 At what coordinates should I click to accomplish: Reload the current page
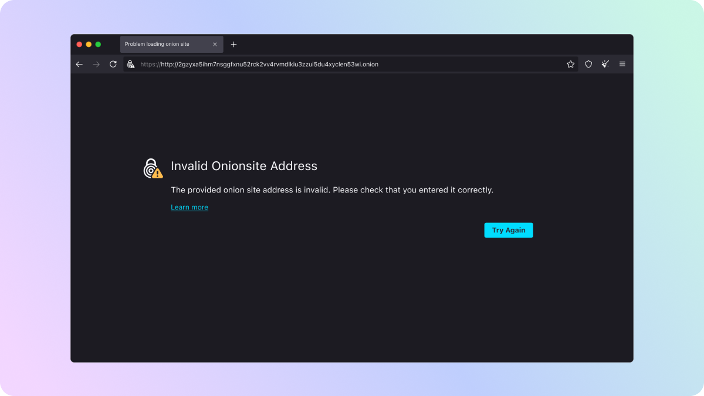pyautogui.click(x=113, y=65)
